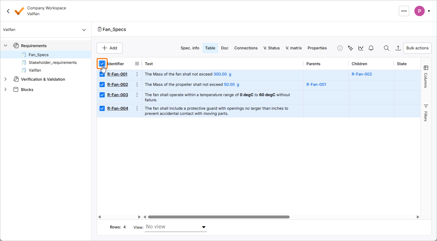Viewport: 437px width, 241px height.
Task: Click the Blocks module icon
Action: (16, 90)
